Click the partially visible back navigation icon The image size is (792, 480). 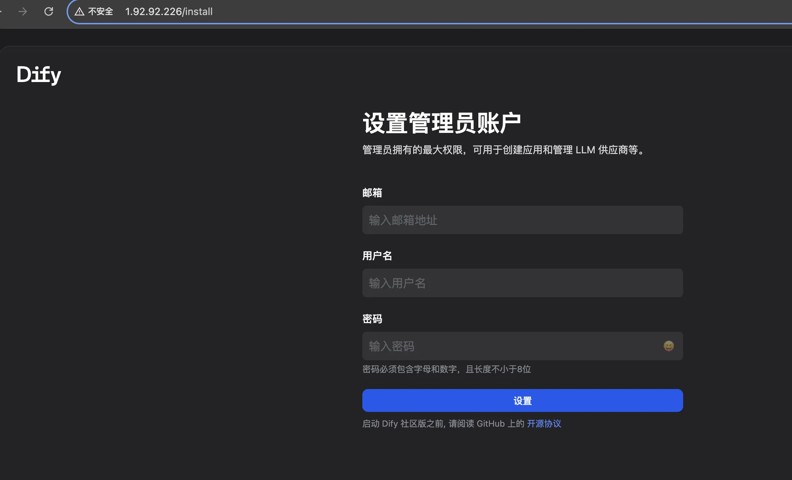click(x=1, y=11)
